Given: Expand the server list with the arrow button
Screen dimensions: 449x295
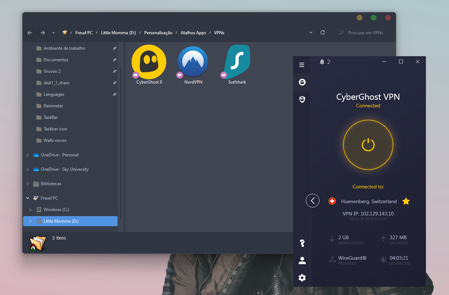Looking at the screenshot, I should click(313, 201).
